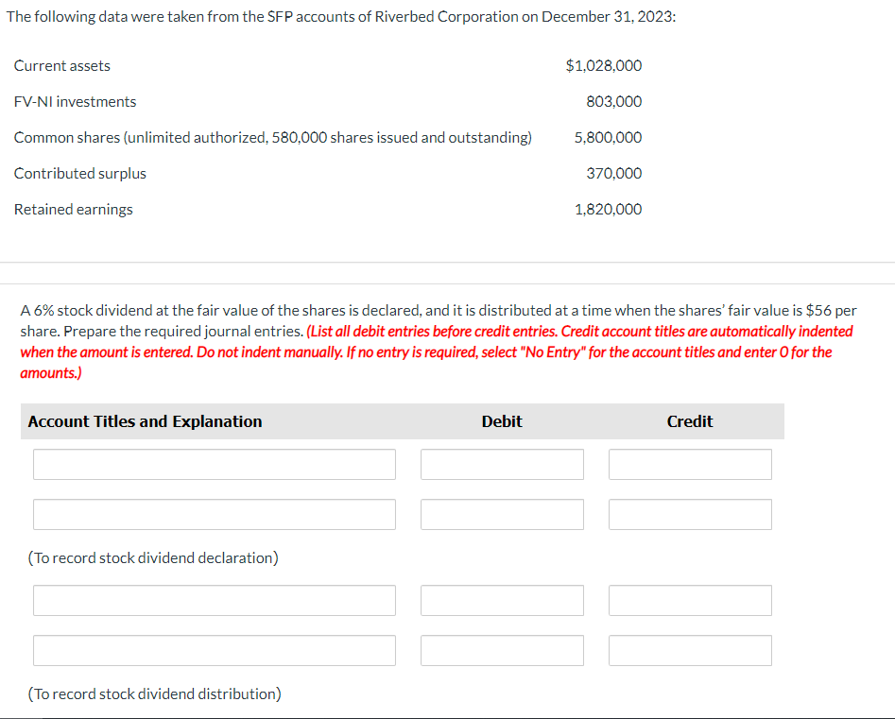Click the Debit field in the first entry row
Screen dimensions: 895x719
click(502, 464)
